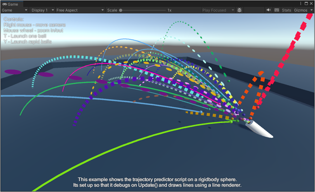Open the three-dot panel options menu
The width and height of the screenshot is (315, 192).
[x=301, y=4]
